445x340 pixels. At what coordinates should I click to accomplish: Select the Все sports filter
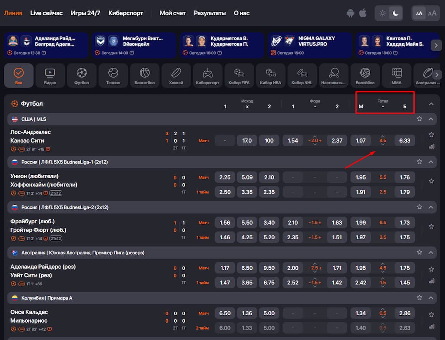(x=19, y=75)
